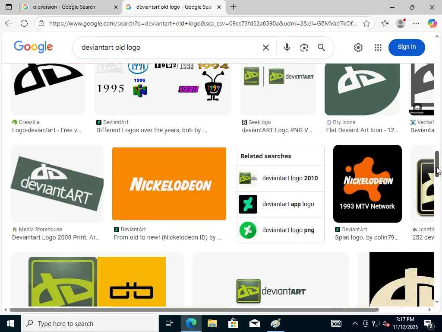This screenshot has height=332, width=442.
Task: Click the Sign in button
Action: pyautogui.click(x=407, y=47)
